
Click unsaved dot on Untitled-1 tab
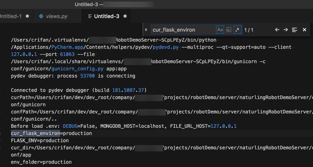[x=27, y=16]
